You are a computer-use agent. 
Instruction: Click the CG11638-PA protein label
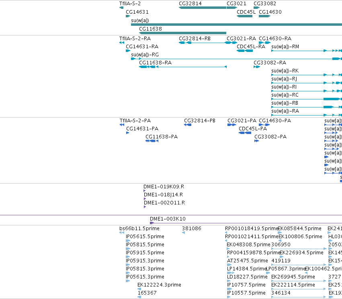[x=162, y=137]
